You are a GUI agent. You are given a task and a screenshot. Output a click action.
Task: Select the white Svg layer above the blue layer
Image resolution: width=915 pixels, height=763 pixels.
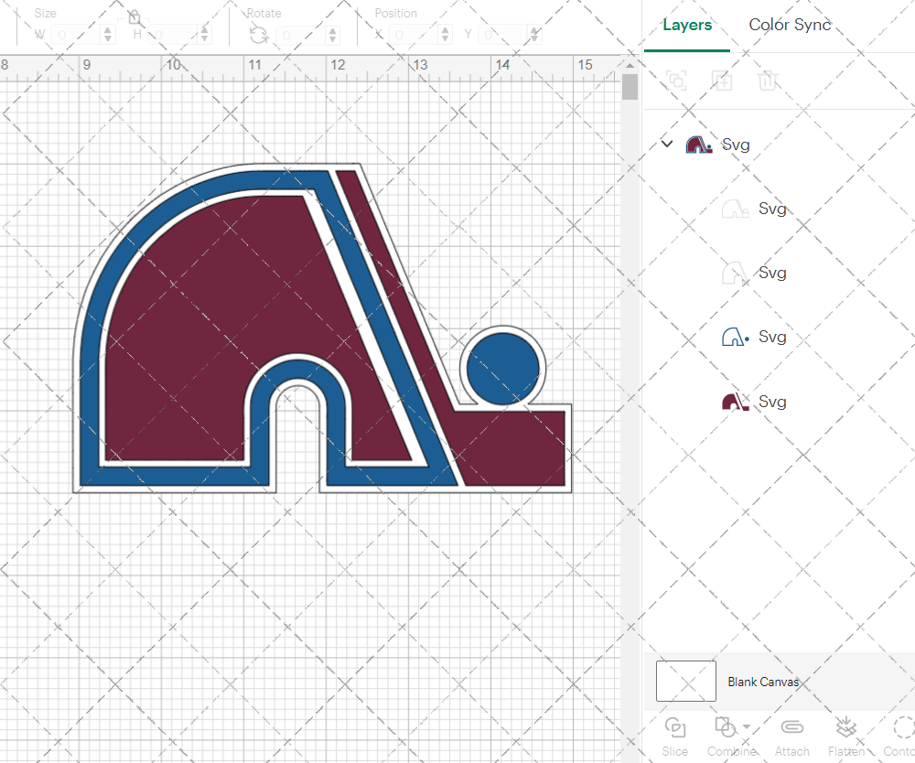736,273
